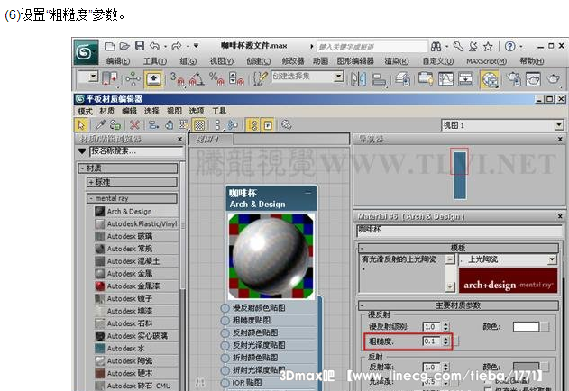Screen dimensions: 569x391
Task: Click the New file icon
Action: coord(110,46)
